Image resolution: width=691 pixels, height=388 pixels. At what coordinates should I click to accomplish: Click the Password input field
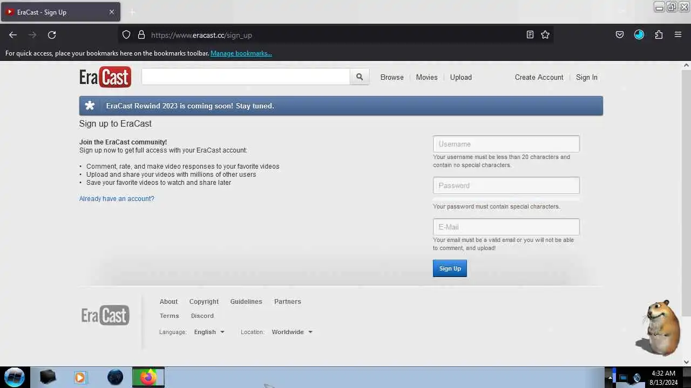click(506, 185)
